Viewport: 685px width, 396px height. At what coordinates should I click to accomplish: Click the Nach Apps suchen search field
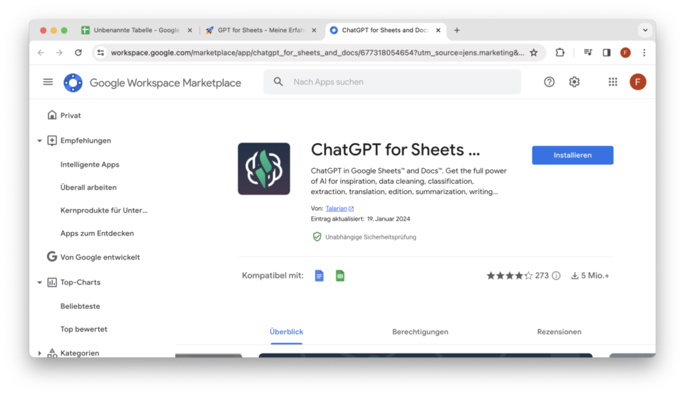[392, 82]
